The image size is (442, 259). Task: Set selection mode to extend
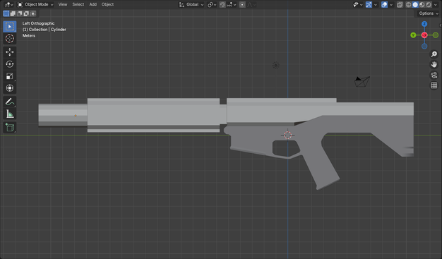[x=13, y=13]
